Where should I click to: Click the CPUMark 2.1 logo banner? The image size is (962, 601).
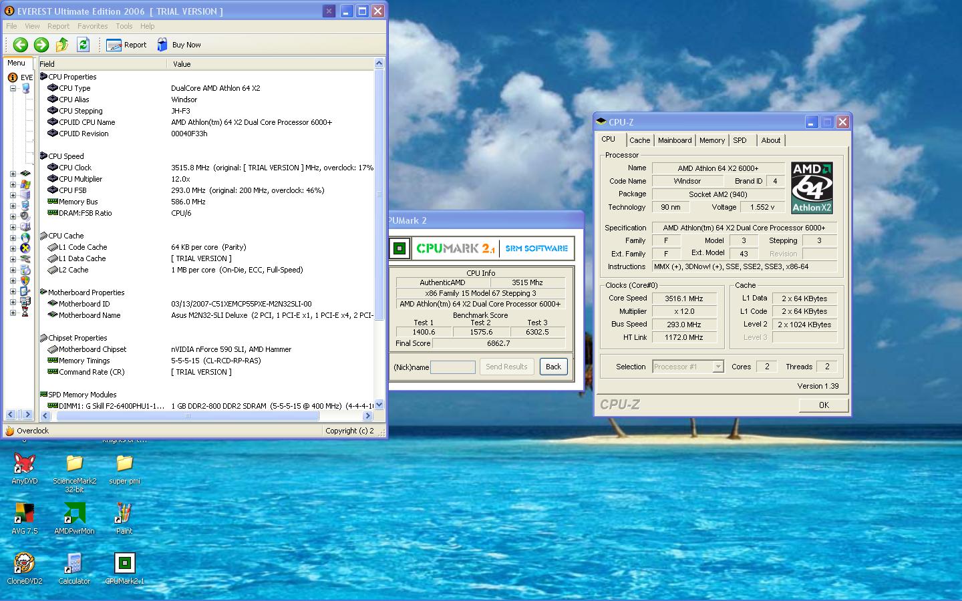coord(480,248)
